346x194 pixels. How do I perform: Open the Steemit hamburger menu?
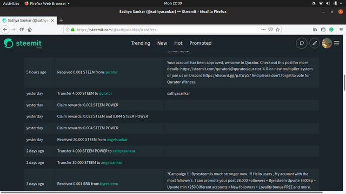pos(336,43)
